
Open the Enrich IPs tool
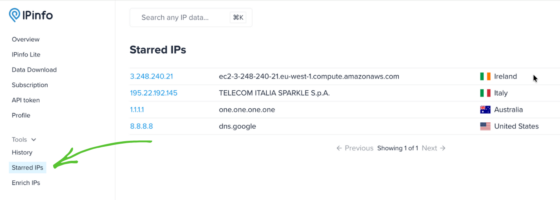[x=26, y=183]
